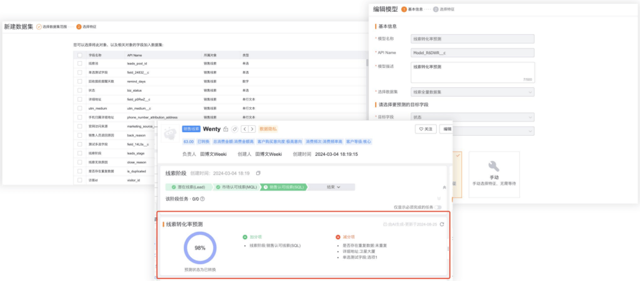Click the lock icon next to Wenty
The height and width of the screenshot is (281, 640).
(226, 129)
